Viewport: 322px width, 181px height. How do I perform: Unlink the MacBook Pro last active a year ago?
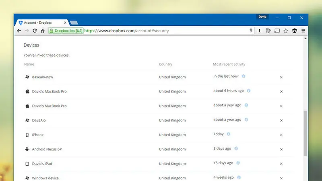(281, 106)
